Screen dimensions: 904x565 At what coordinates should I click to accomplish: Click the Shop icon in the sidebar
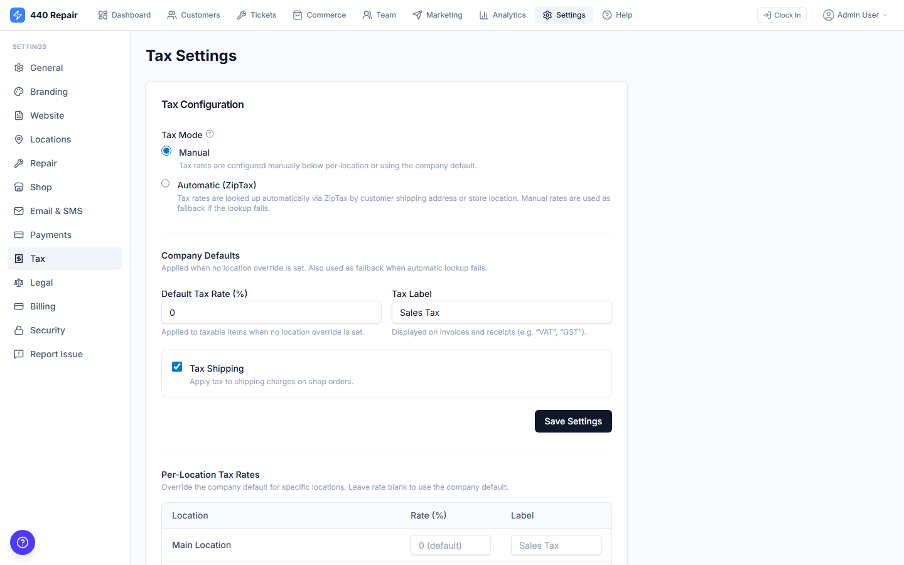click(19, 186)
